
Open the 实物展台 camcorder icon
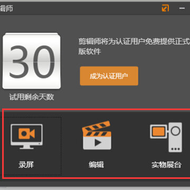pyautogui.click(x=166, y=137)
